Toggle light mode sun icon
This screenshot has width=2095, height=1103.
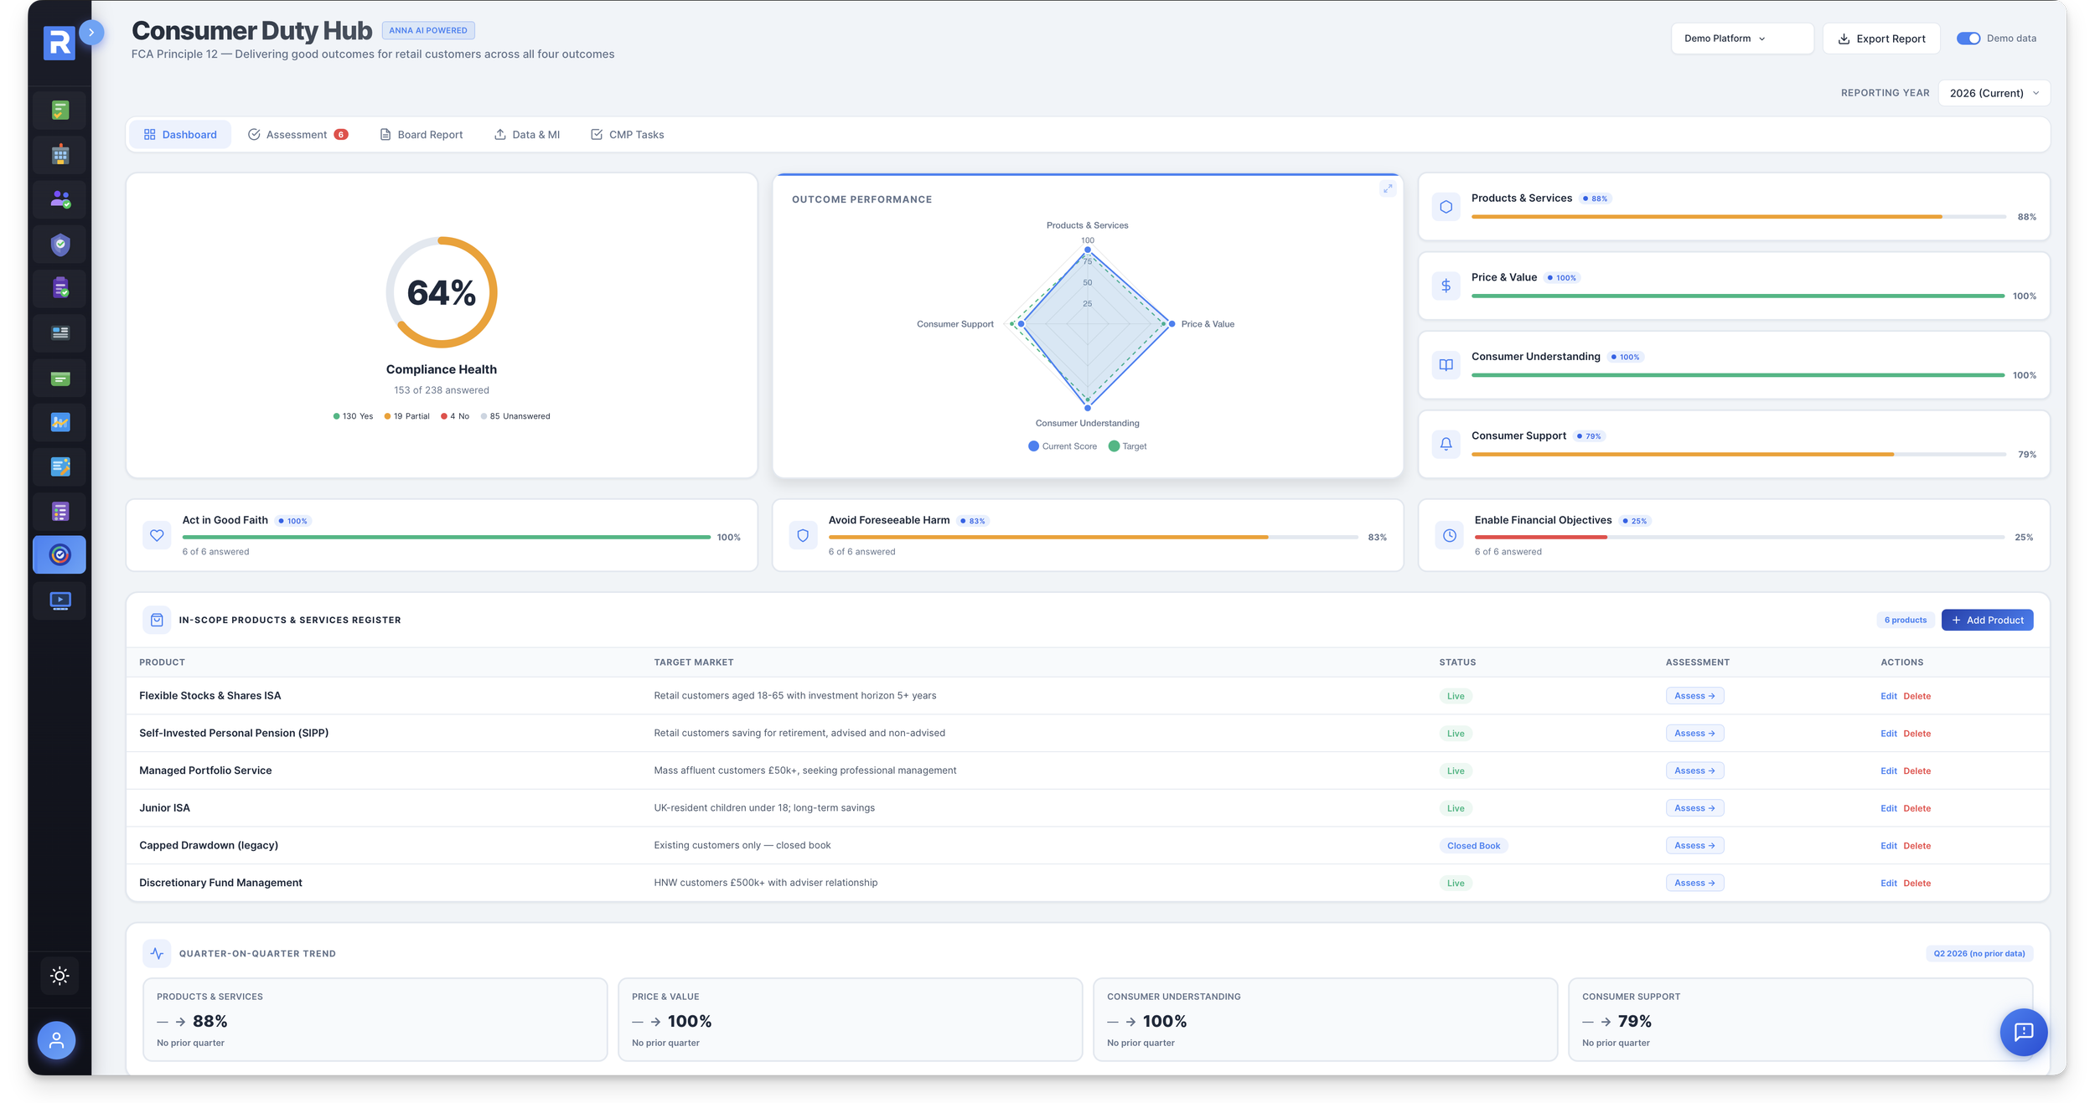click(x=59, y=976)
